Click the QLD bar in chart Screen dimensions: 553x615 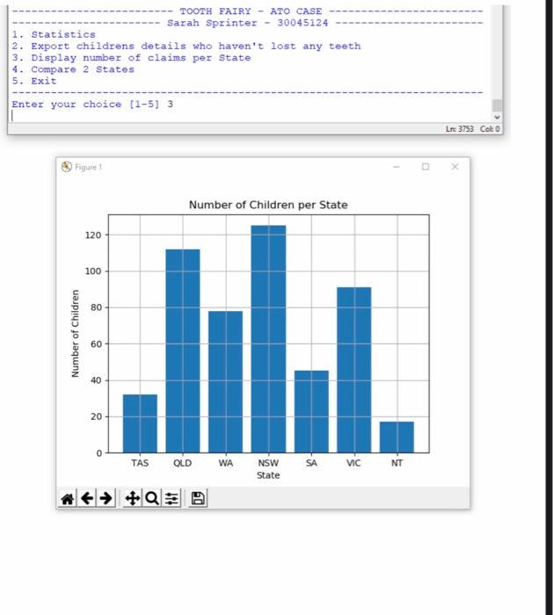pos(183,351)
